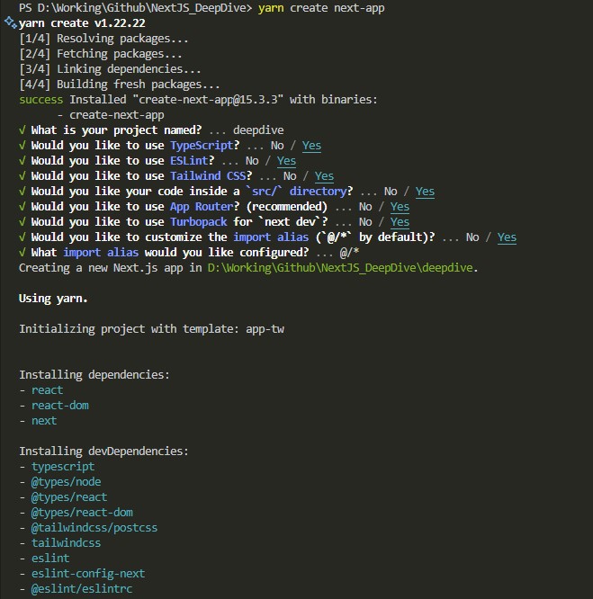Image resolution: width=593 pixels, height=599 pixels.
Task: Click the '@eslint/eslintrc' devDependency entry
Action: point(82,589)
